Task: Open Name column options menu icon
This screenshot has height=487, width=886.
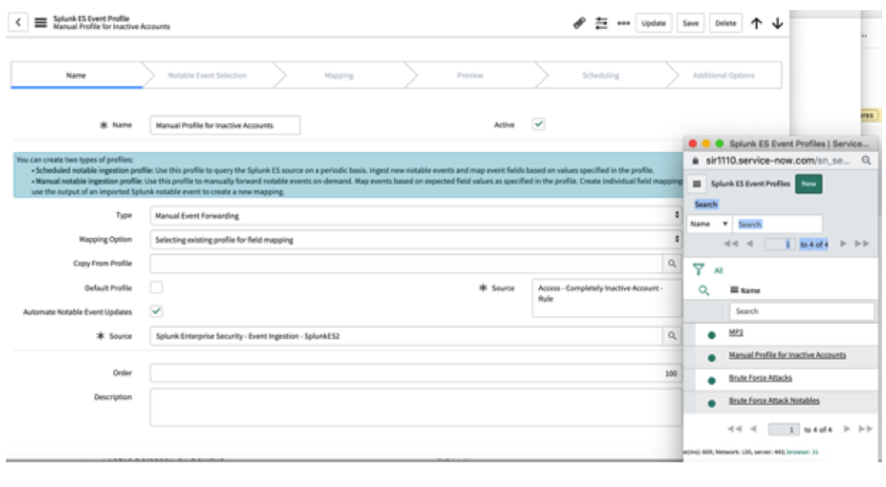Action: [x=734, y=290]
